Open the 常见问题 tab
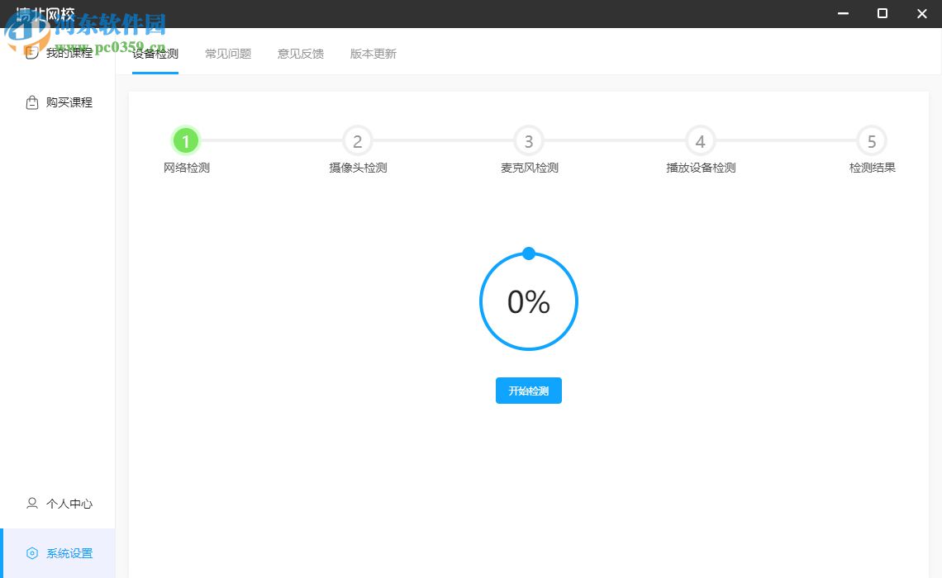The height and width of the screenshot is (578, 942). (227, 53)
